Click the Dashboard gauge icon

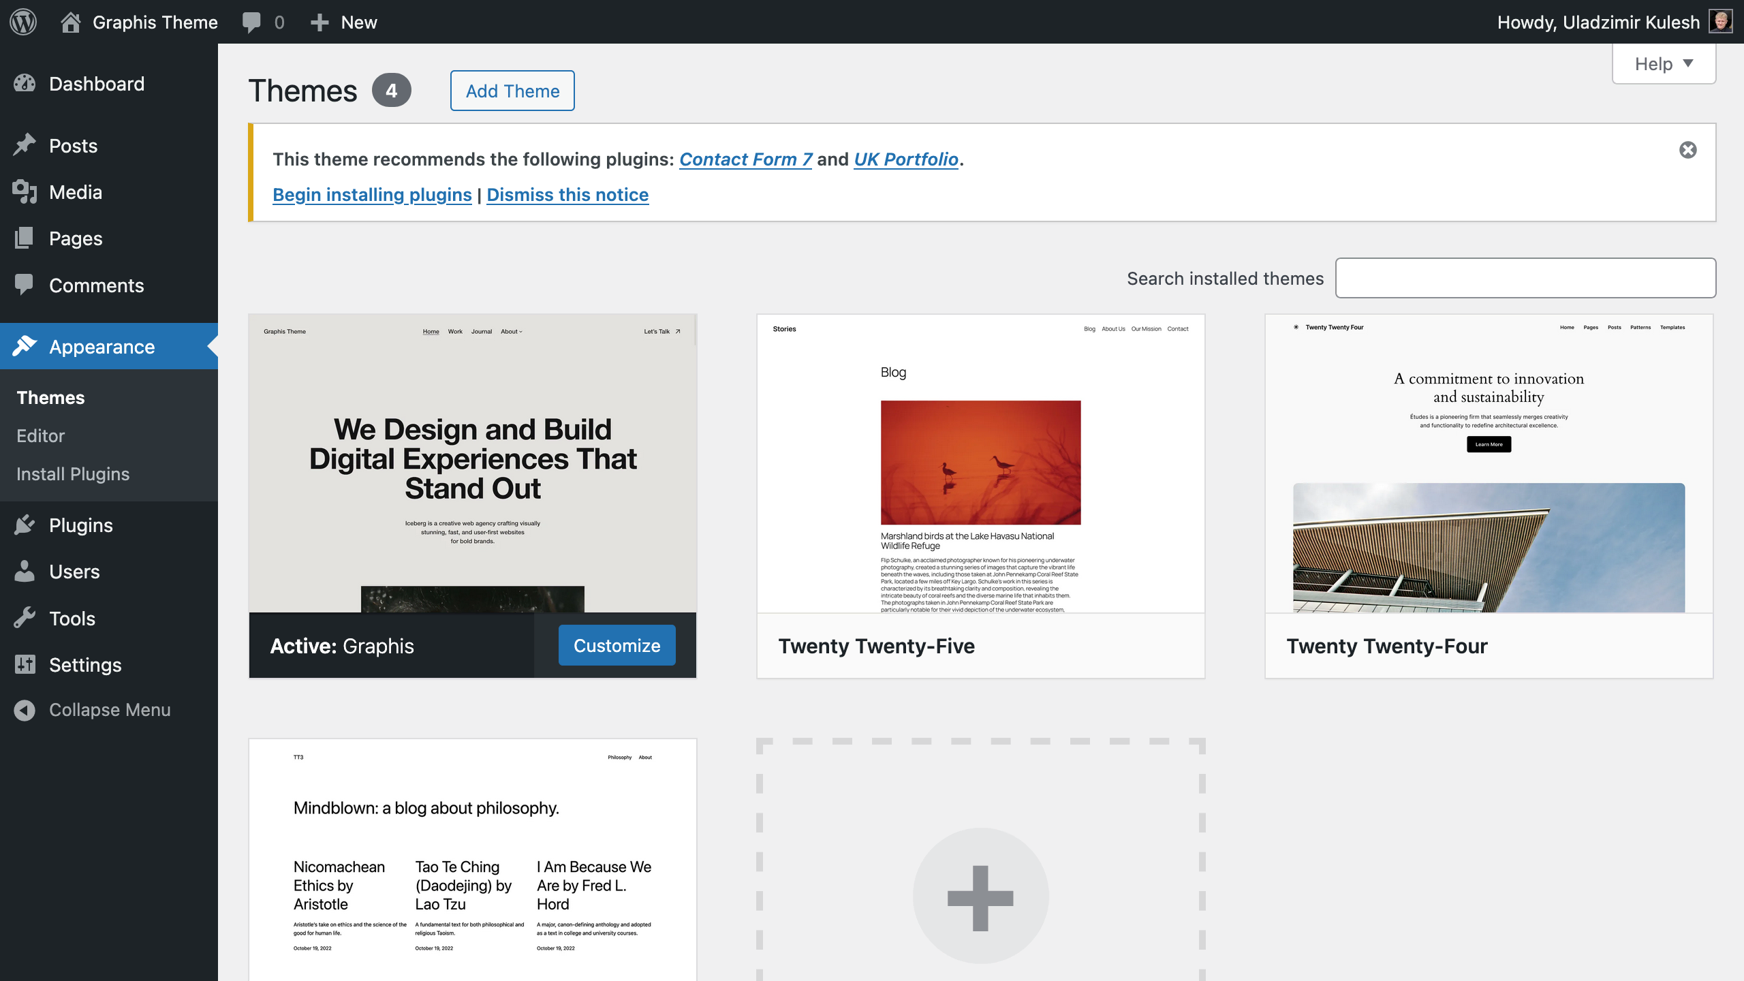[x=25, y=84]
